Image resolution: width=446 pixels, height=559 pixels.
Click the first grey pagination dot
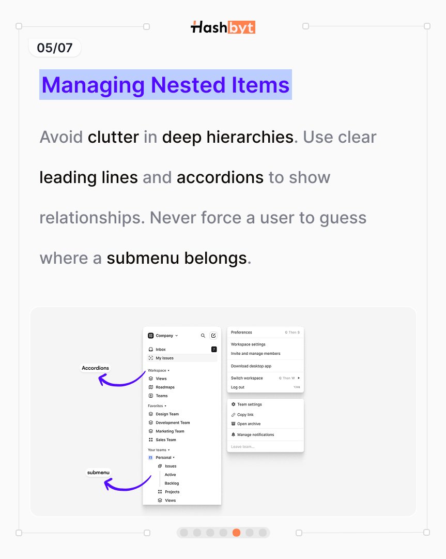[184, 533]
